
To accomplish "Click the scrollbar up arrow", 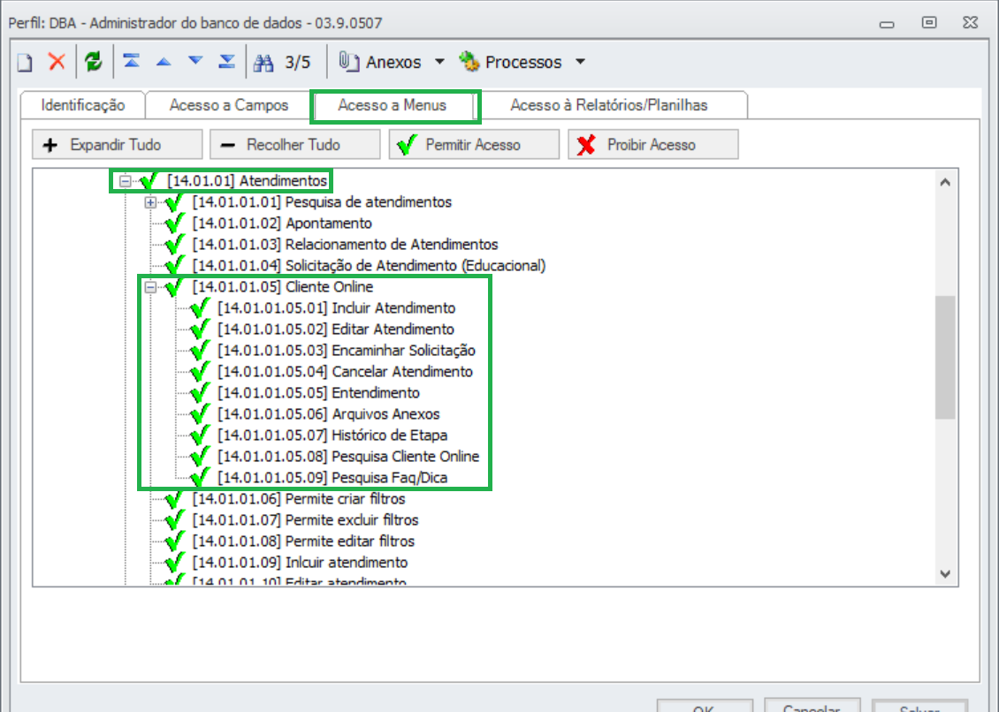I will click(x=945, y=183).
